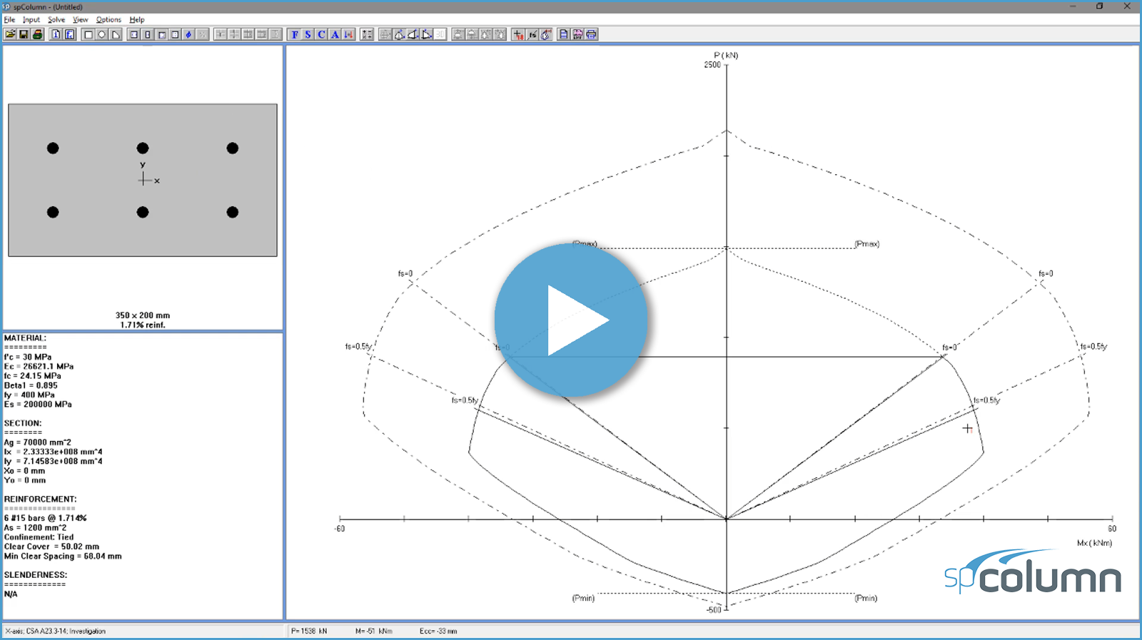The image size is (1142, 640).
Task: Open the Solve menu
Action: (x=56, y=20)
